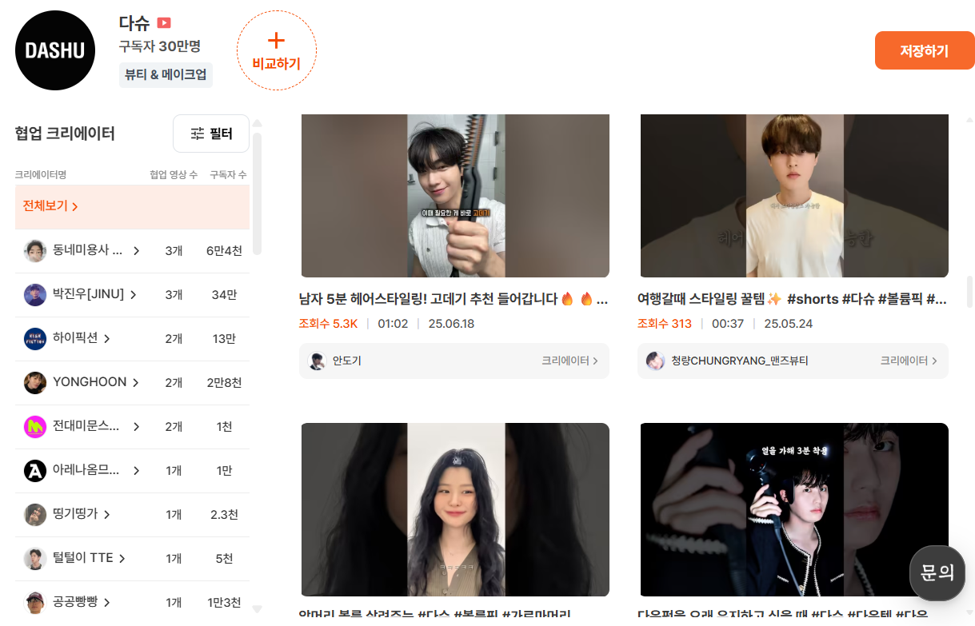Click the 협업 영상 수 column header
The image size is (975, 626).
coord(174,174)
